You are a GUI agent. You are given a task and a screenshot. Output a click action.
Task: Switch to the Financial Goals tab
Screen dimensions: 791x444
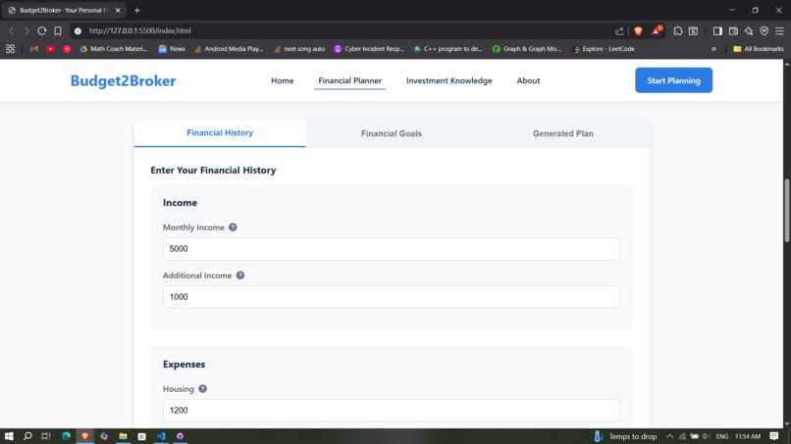pos(392,133)
